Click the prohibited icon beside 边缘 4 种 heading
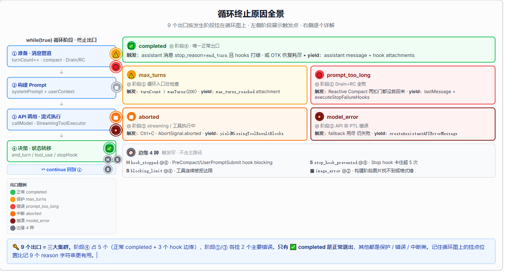The height and width of the screenshot is (273, 508). (x=131, y=153)
